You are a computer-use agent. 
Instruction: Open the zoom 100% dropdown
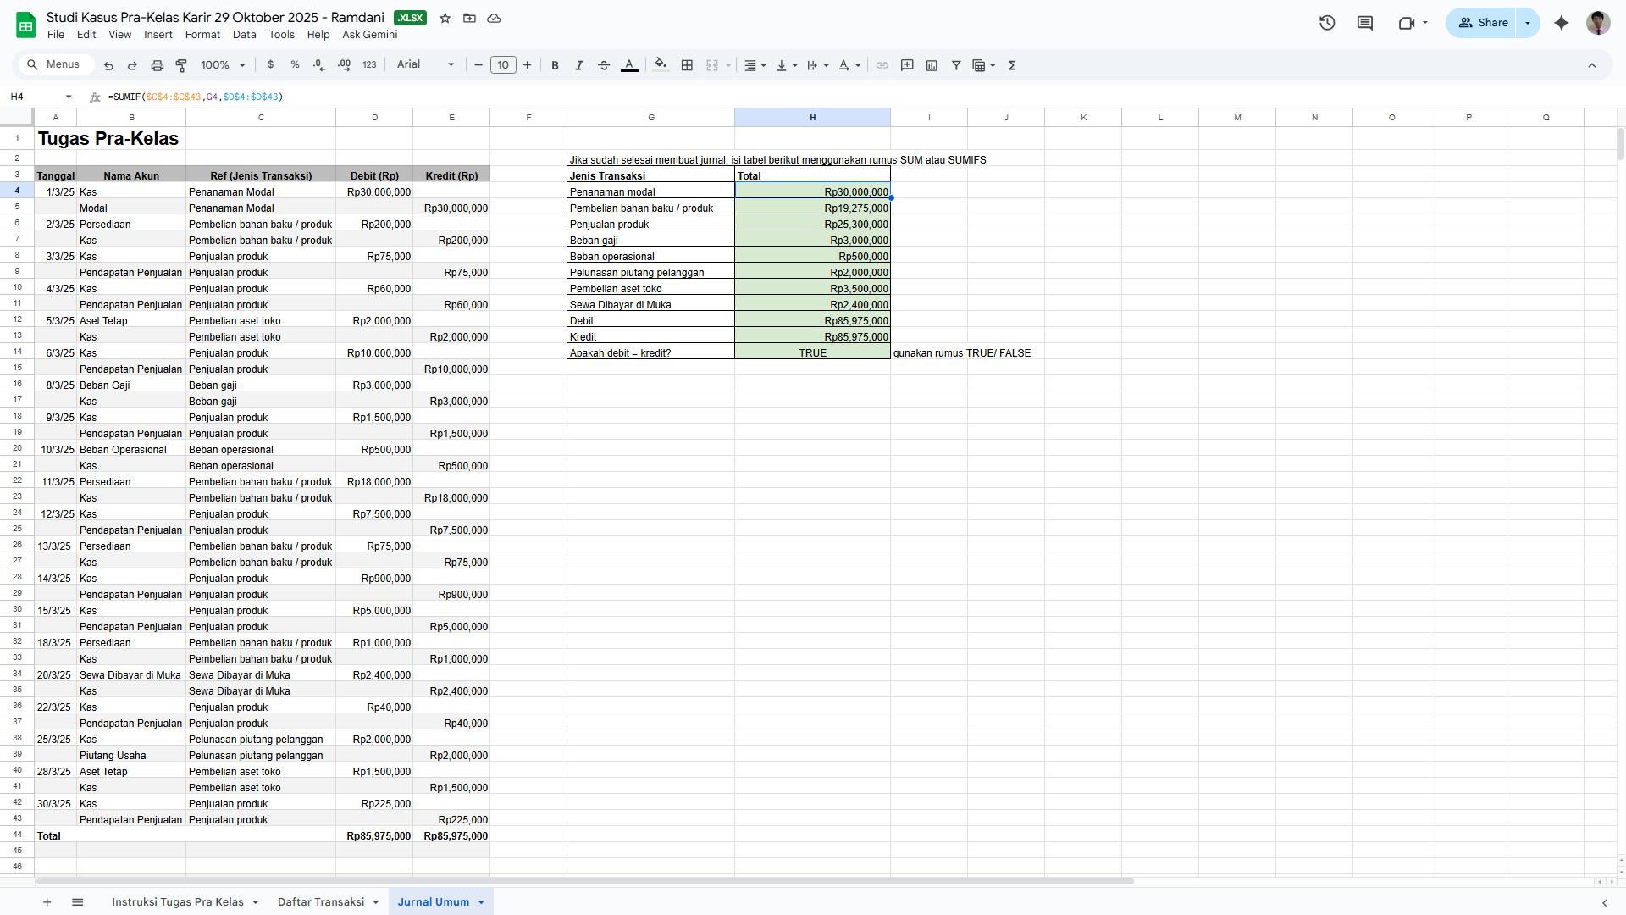coord(223,65)
